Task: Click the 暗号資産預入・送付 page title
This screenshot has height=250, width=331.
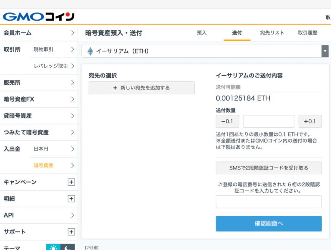Action: 114,33
